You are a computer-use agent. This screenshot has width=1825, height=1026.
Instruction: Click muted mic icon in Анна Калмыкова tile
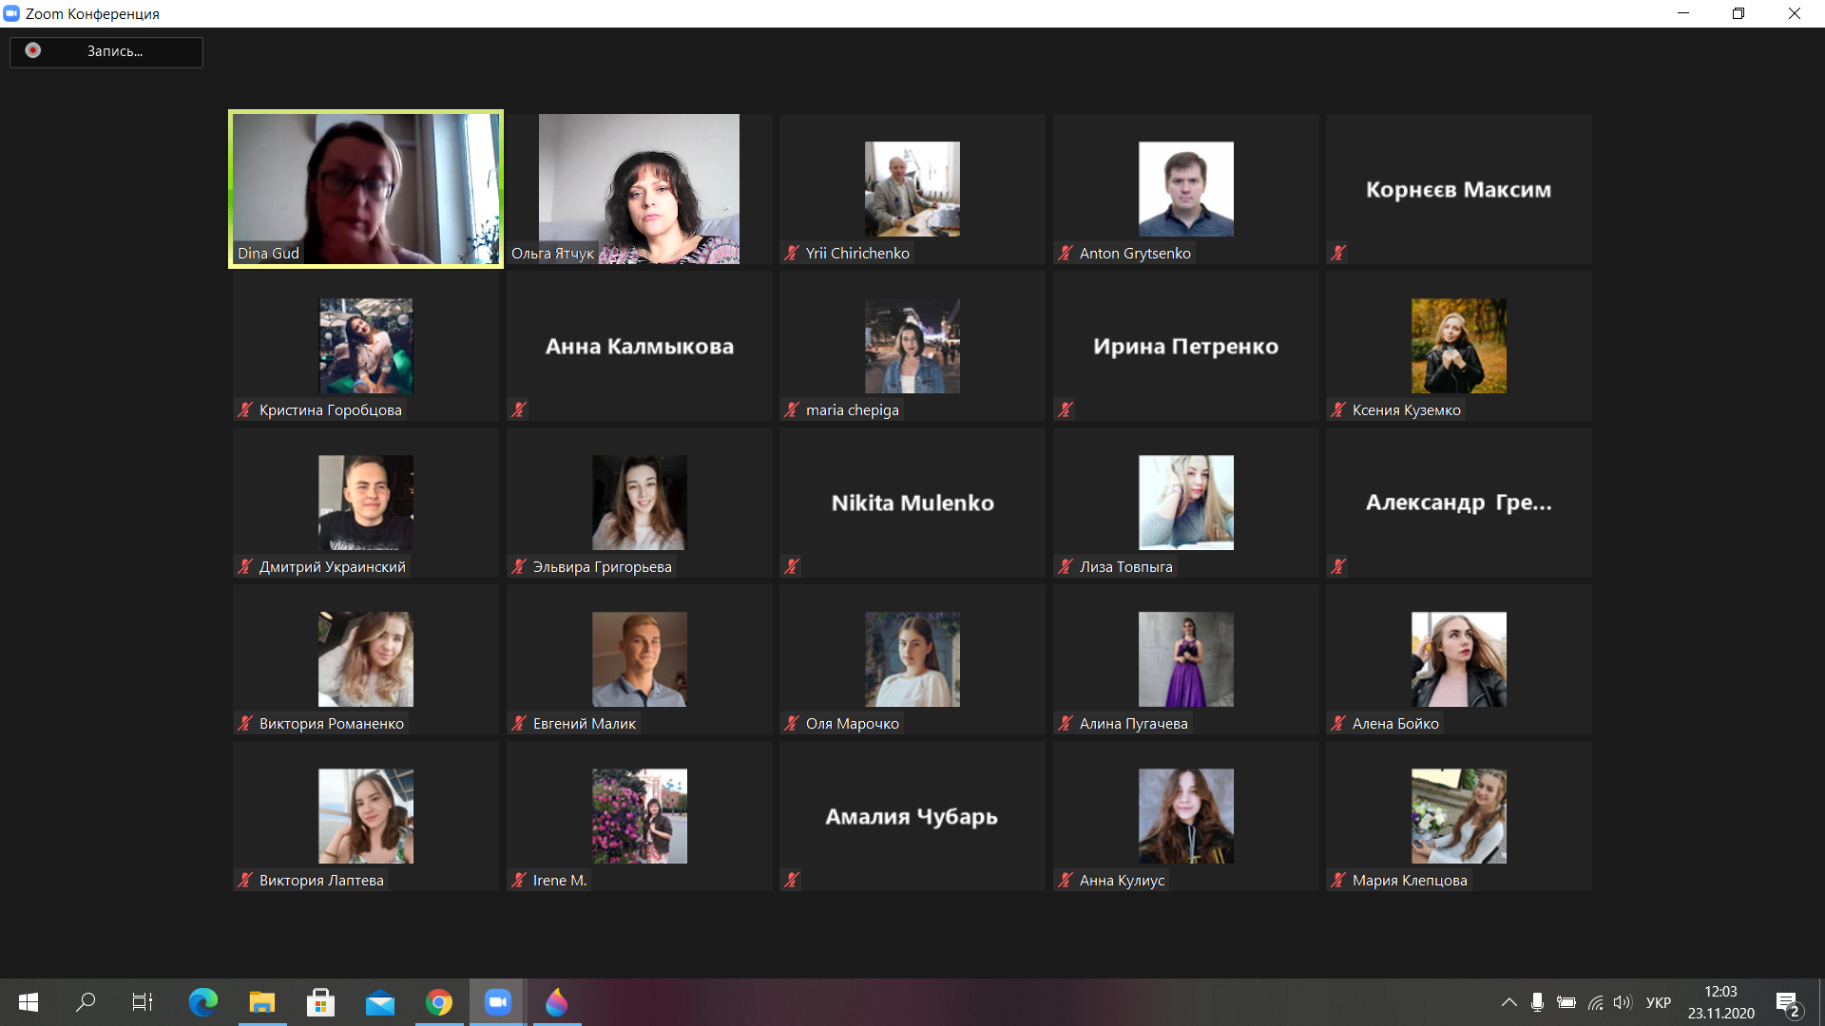(x=519, y=409)
